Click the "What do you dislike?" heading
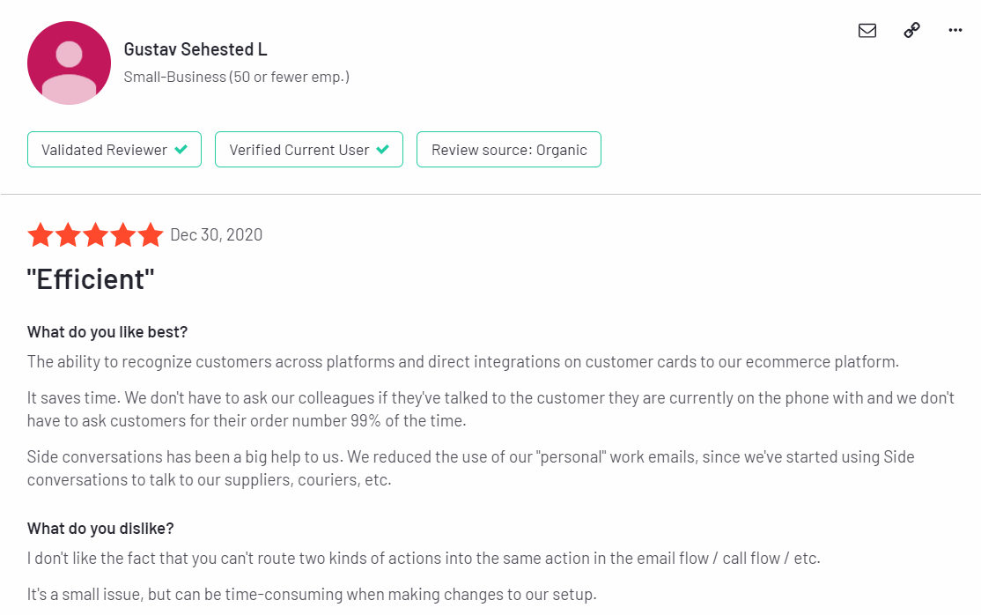 [x=100, y=529]
